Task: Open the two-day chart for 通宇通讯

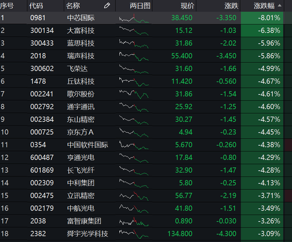Action: click(x=134, y=107)
